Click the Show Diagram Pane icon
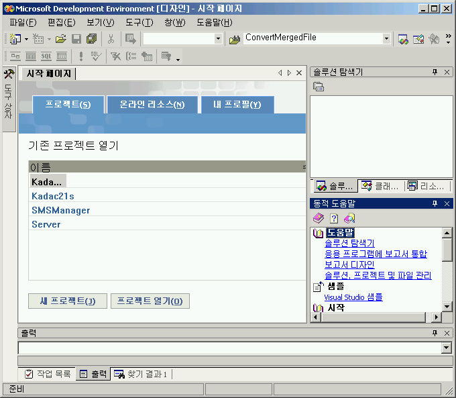456x398 pixels. (15, 56)
